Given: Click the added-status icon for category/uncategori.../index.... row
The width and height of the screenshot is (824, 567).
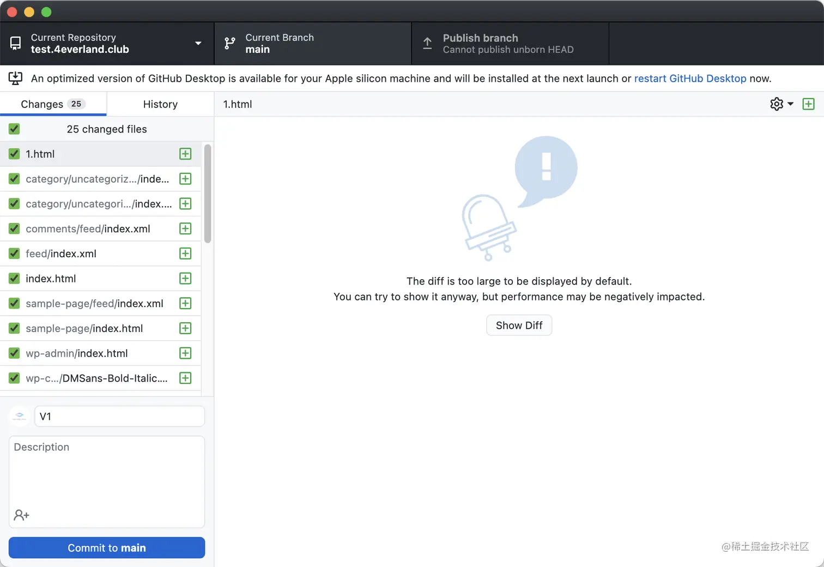Looking at the screenshot, I should 185,204.
